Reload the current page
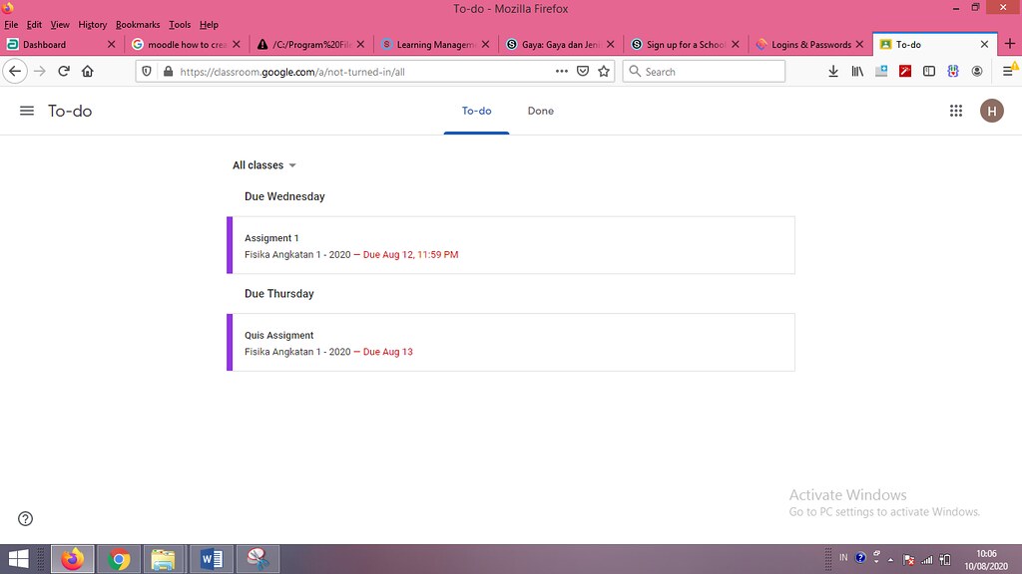This screenshot has height=574, width=1022. tap(63, 72)
